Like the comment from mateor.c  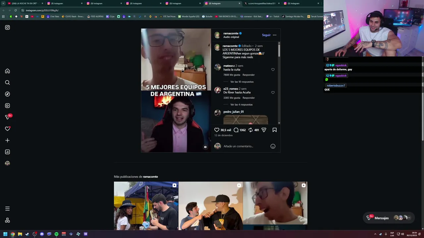(x=273, y=69)
